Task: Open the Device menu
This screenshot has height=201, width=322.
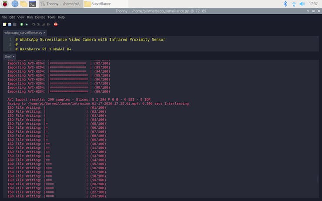Action: coord(40,17)
